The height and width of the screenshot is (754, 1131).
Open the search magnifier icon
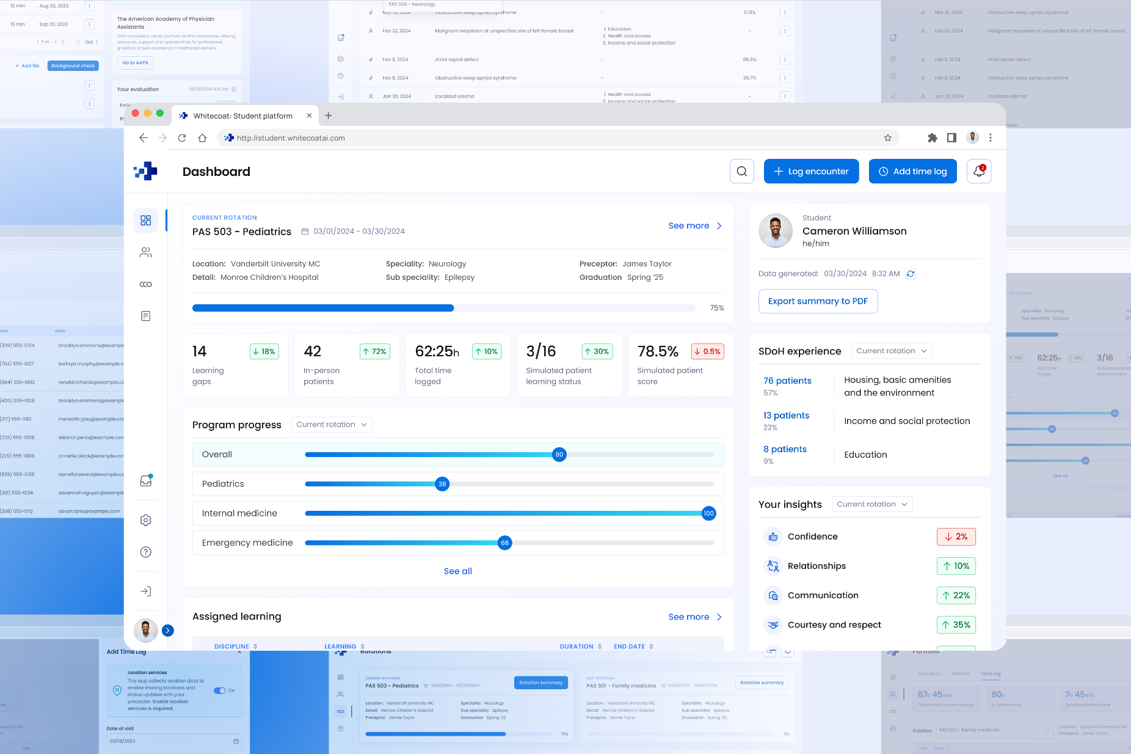(x=742, y=171)
